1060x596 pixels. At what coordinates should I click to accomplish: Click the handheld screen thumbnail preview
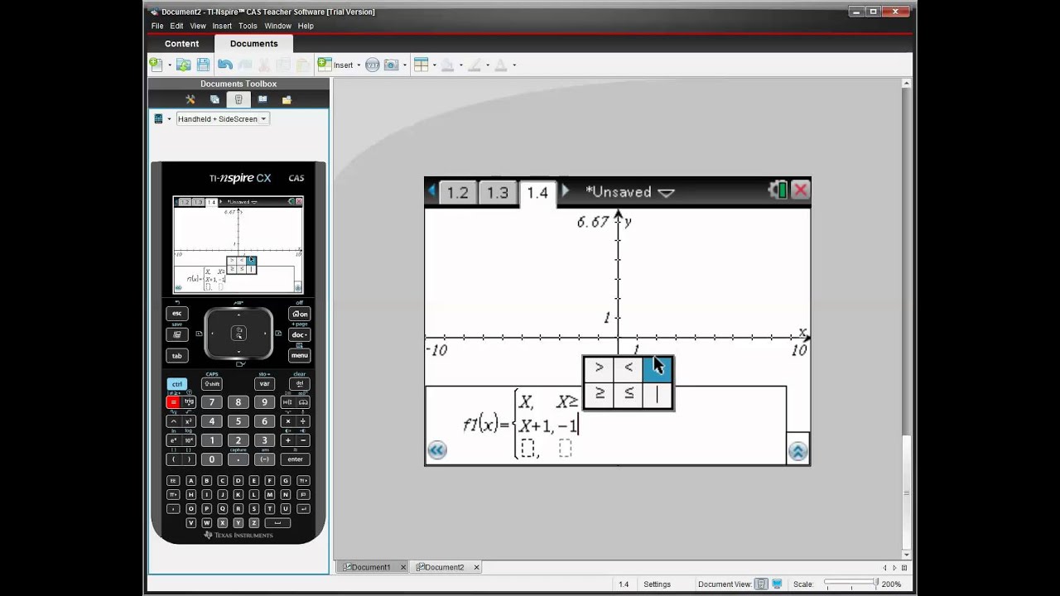coord(238,245)
